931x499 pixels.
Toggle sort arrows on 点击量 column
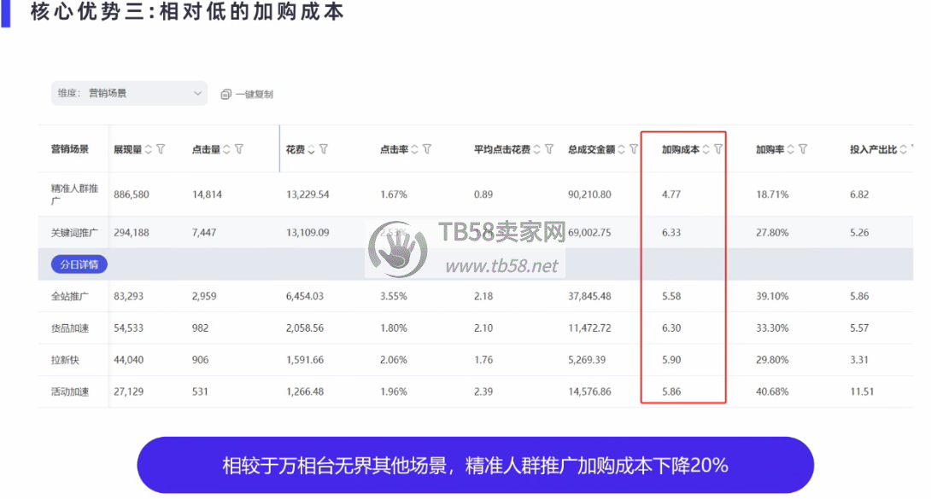point(227,149)
